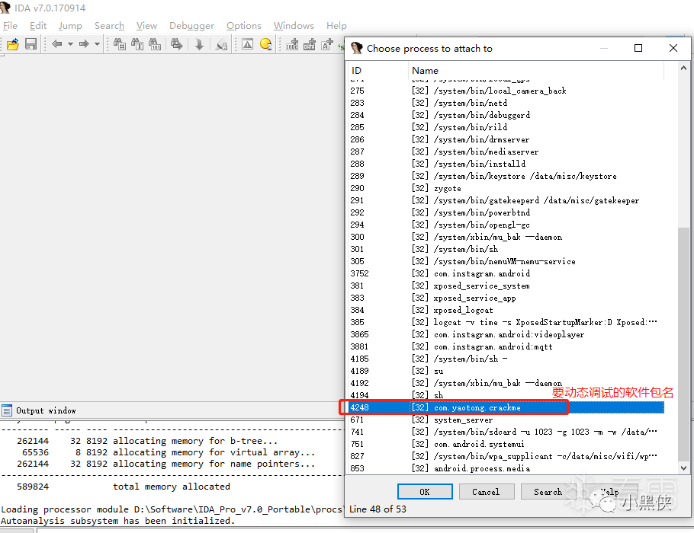Image resolution: width=694 pixels, height=533 pixels.
Task: Open the back-arrow history dropdown
Action: pos(70,44)
